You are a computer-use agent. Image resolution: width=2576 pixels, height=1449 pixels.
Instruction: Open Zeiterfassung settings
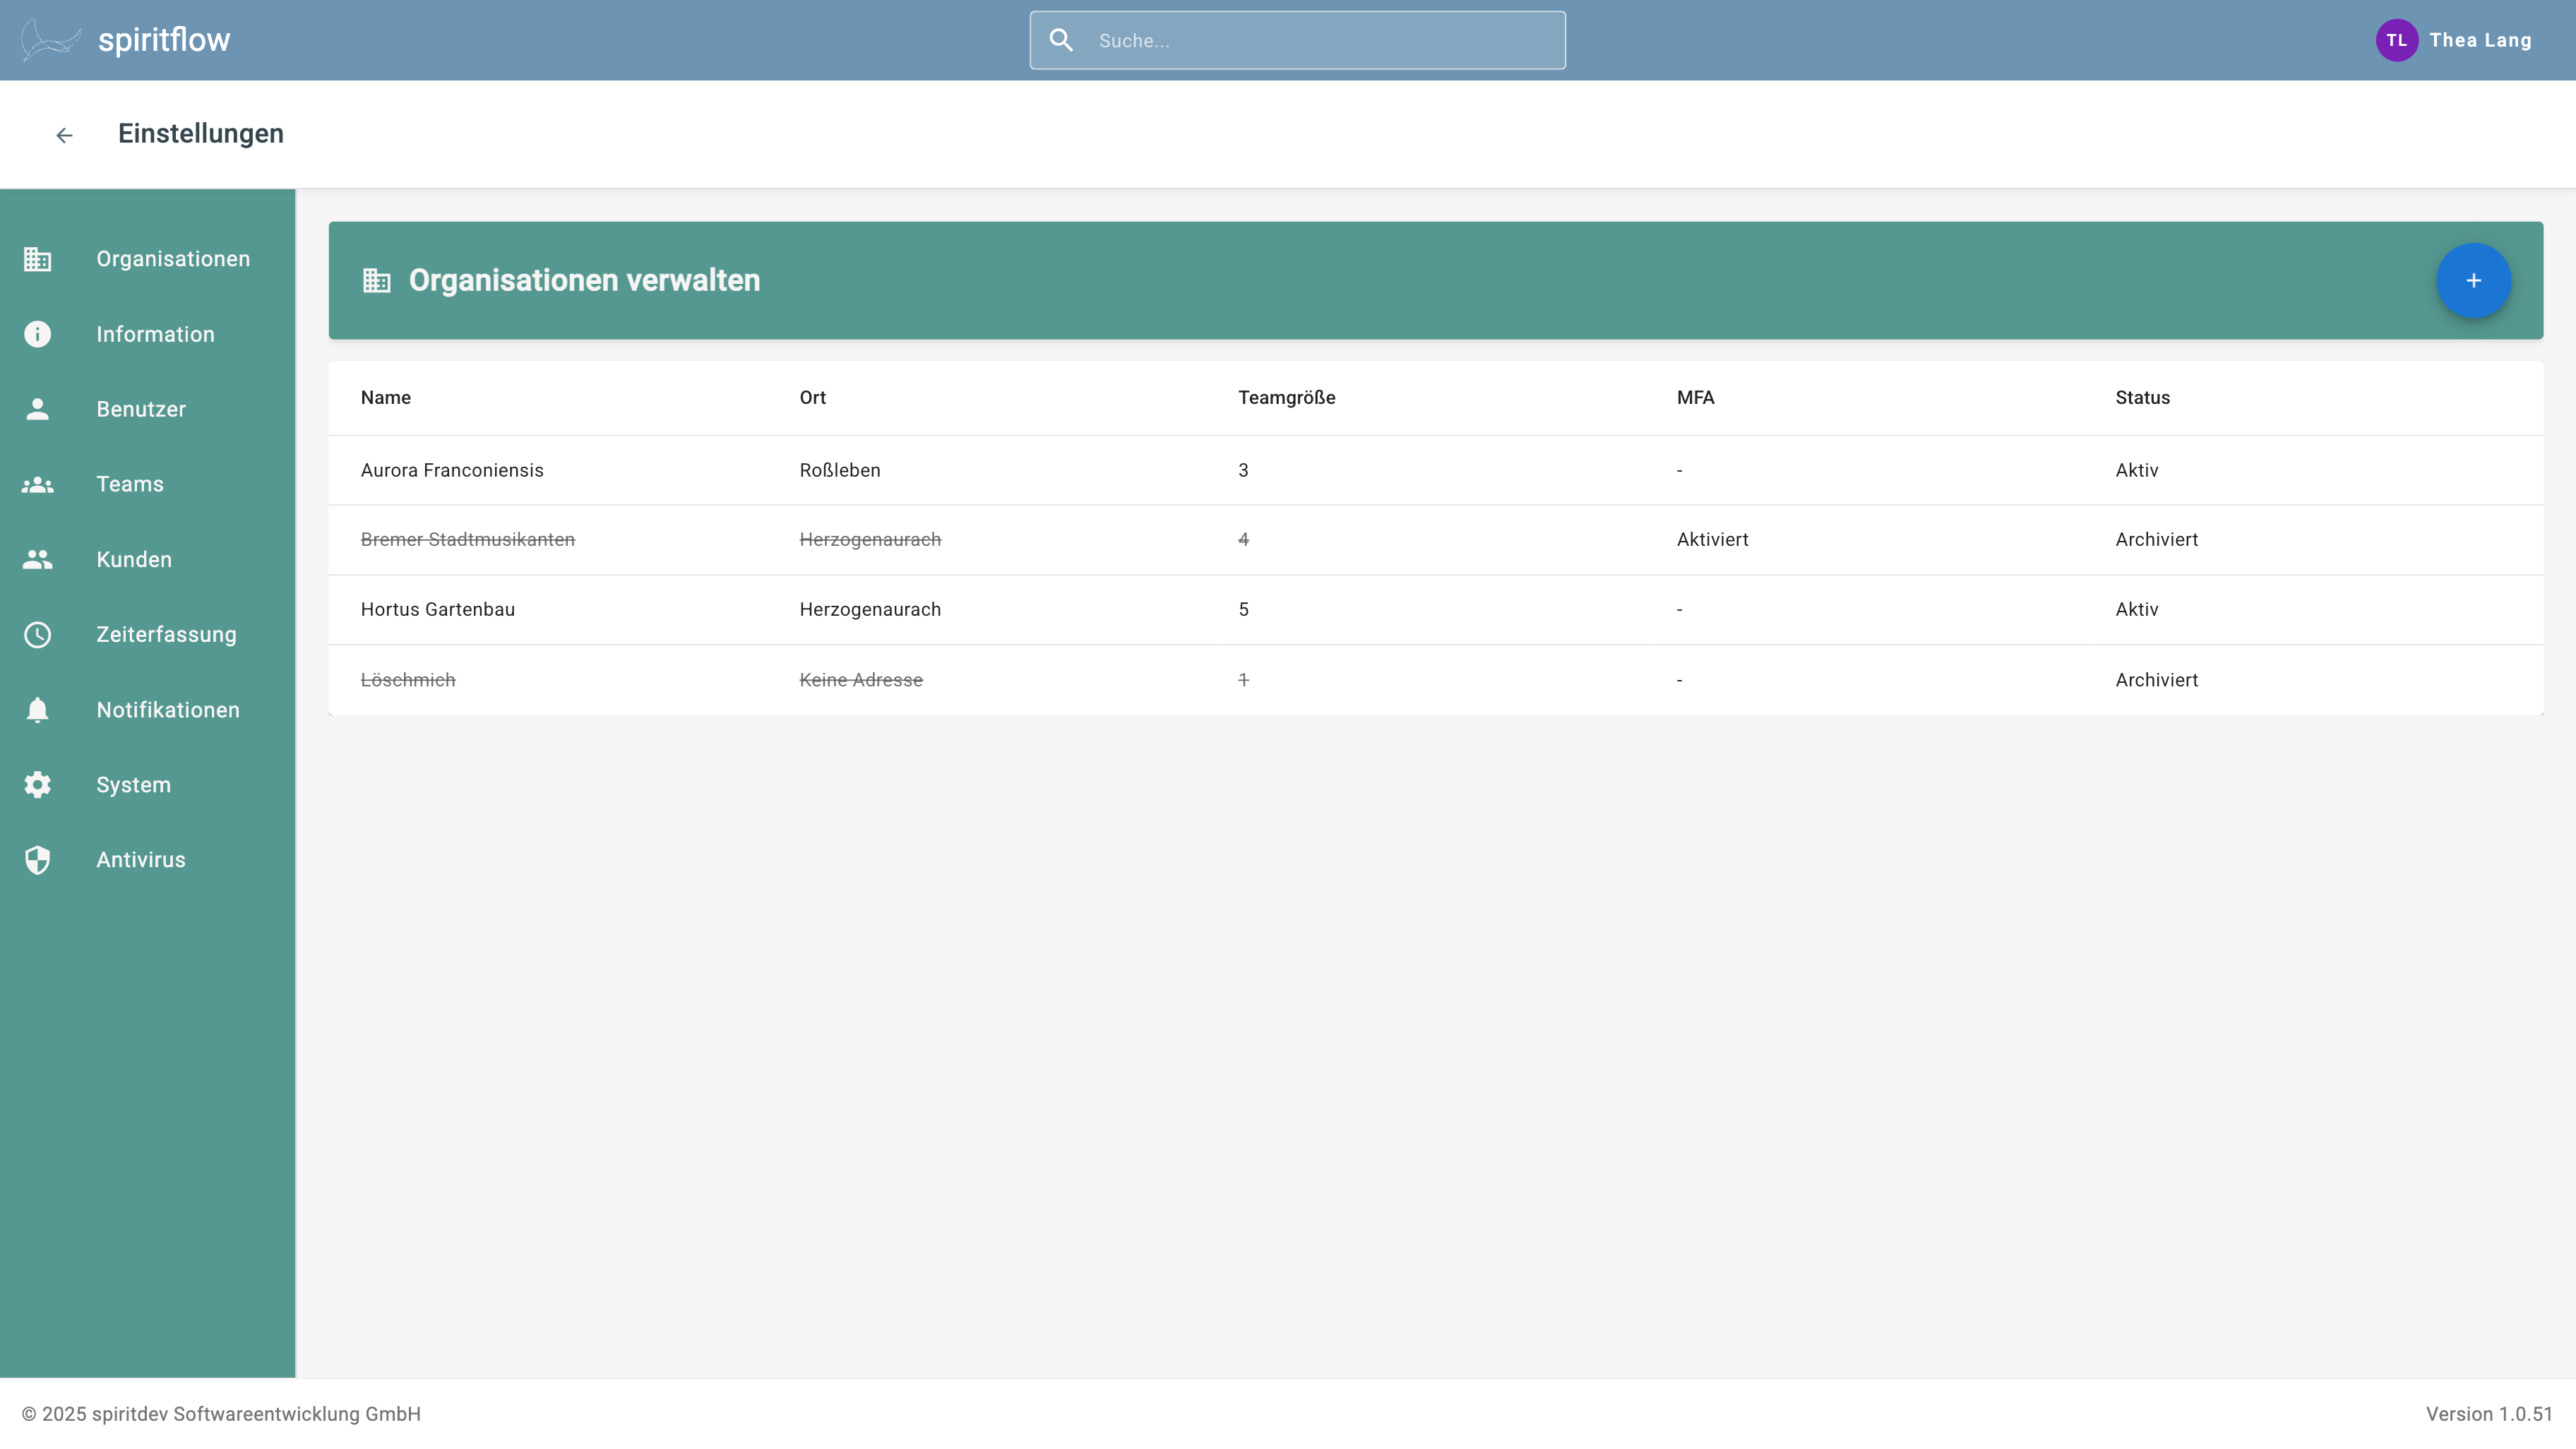pos(148,634)
